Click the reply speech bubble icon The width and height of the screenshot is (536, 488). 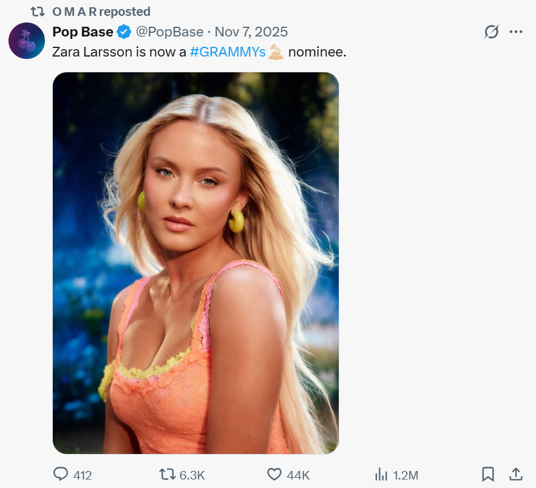click(61, 475)
